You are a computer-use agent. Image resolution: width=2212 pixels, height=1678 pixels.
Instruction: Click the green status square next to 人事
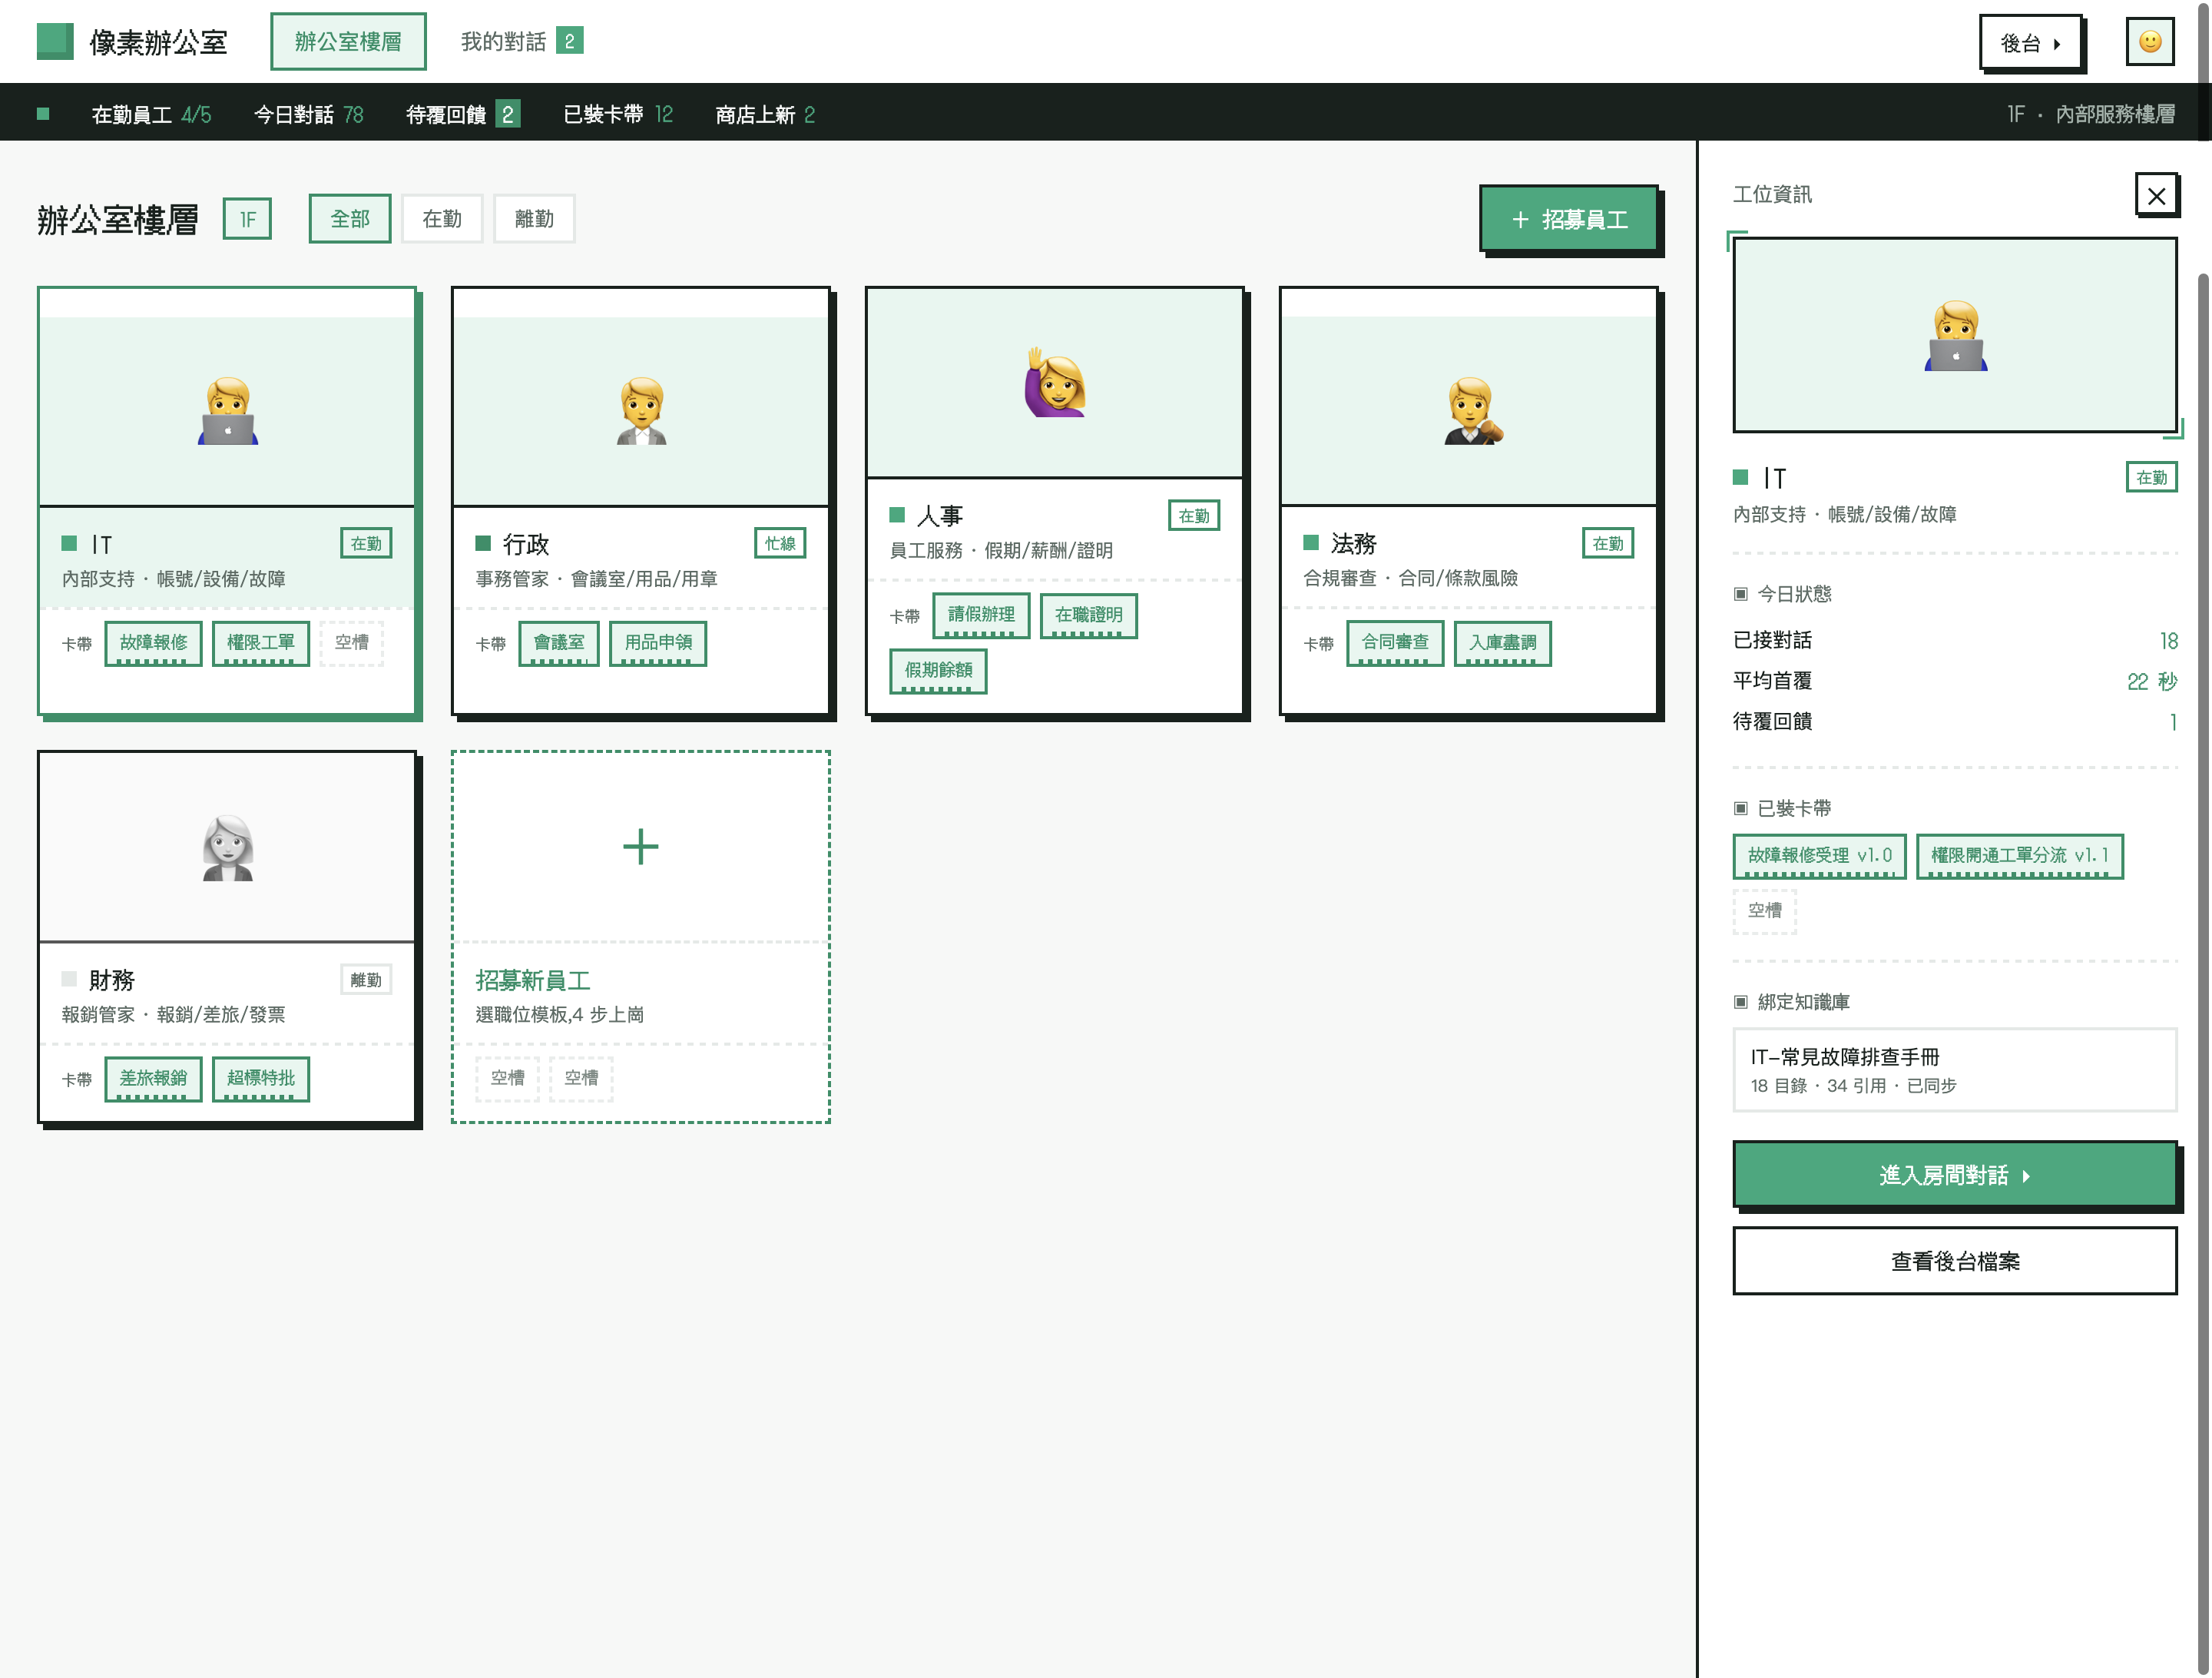[x=897, y=516]
